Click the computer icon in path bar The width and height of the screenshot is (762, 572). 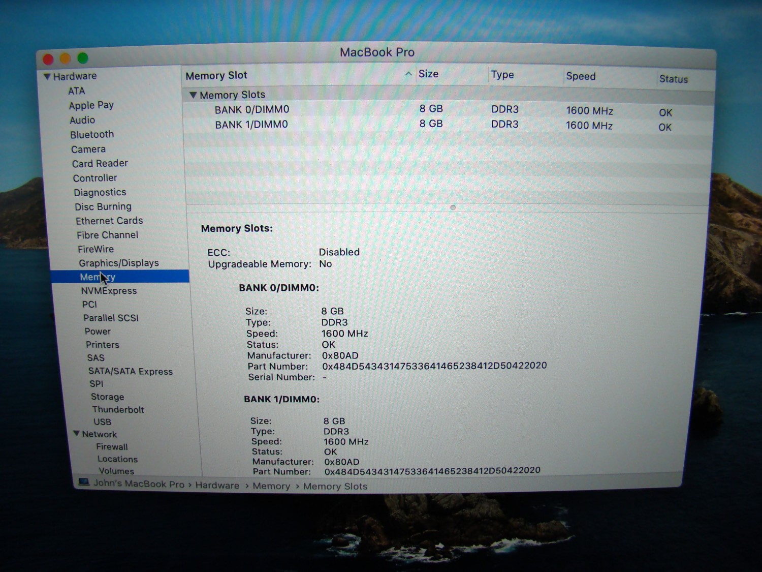[x=84, y=482]
